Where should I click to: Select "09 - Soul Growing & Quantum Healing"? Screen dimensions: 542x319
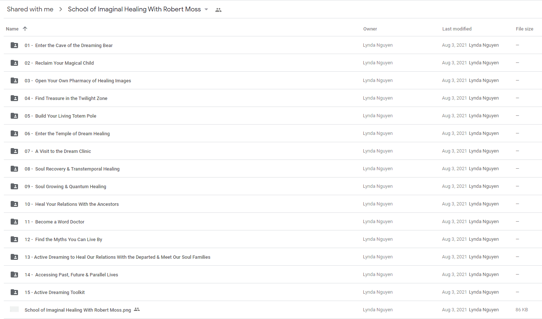tap(65, 186)
